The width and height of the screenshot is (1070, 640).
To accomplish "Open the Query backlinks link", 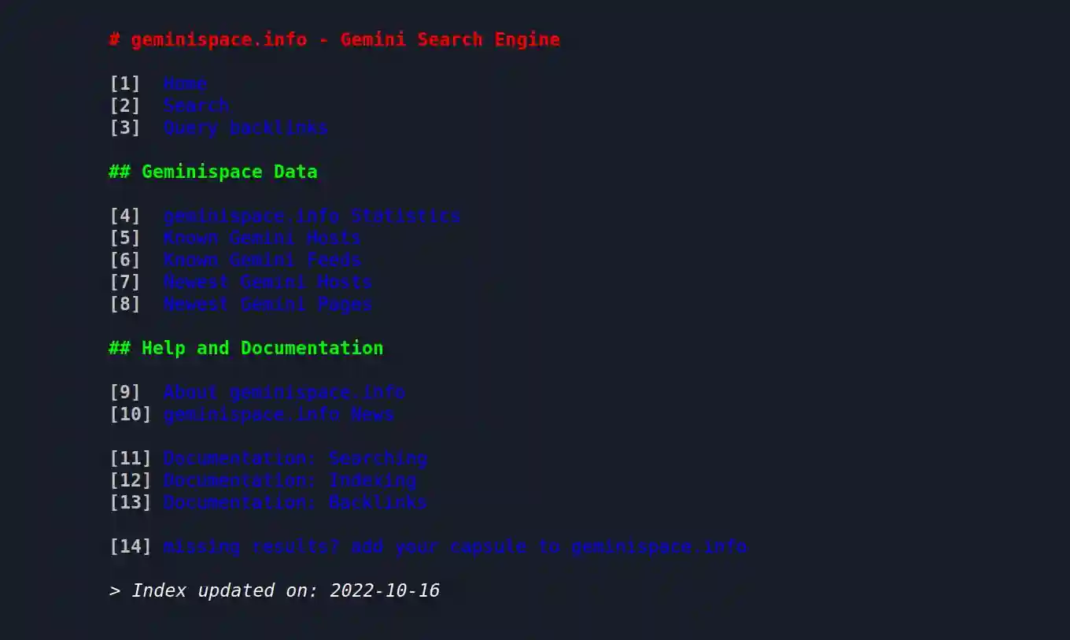I will click(x=245, y=128).
